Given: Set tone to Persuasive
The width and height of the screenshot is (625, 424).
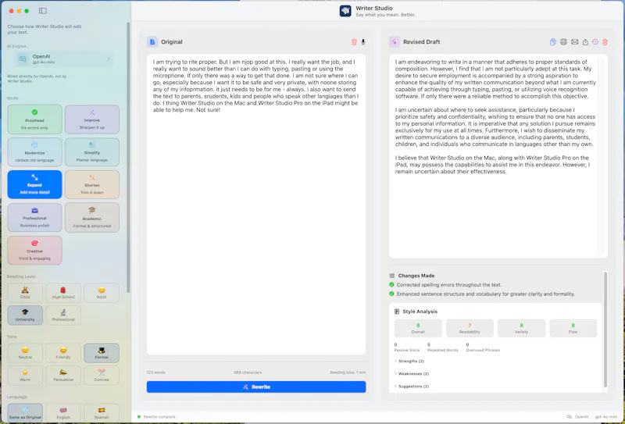Looking at the screenshot, I should tap(63, 376).
